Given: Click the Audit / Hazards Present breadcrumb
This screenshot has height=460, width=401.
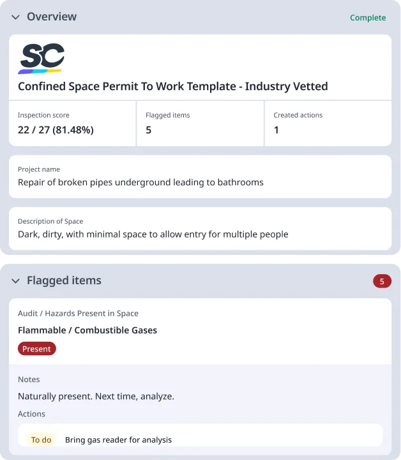Looking at the screenshot, I should click(78, 314).
